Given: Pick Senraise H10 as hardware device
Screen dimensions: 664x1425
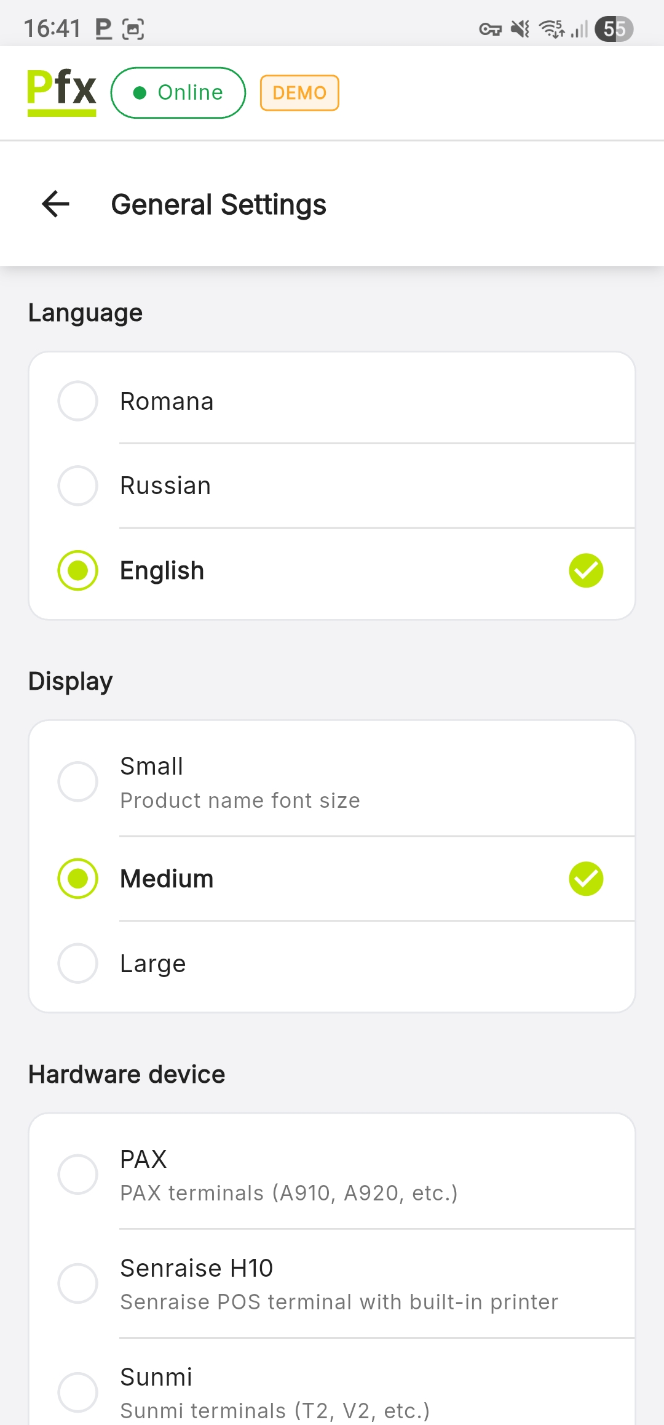Looking at the screenshot, I should coord(78,1283).
